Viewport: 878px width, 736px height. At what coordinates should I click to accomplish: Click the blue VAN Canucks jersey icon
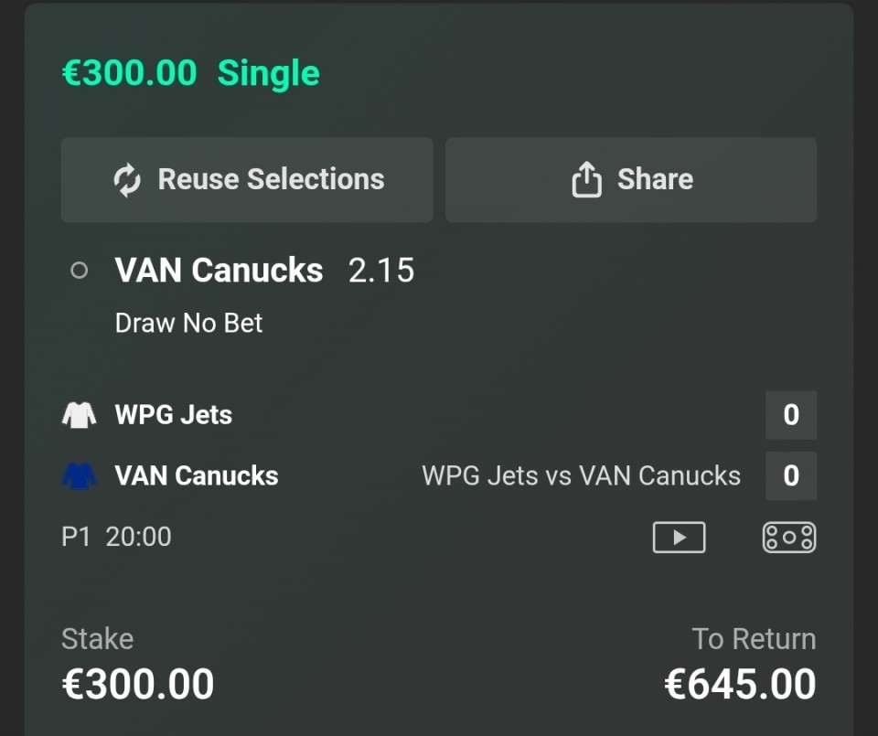point(79,475)
